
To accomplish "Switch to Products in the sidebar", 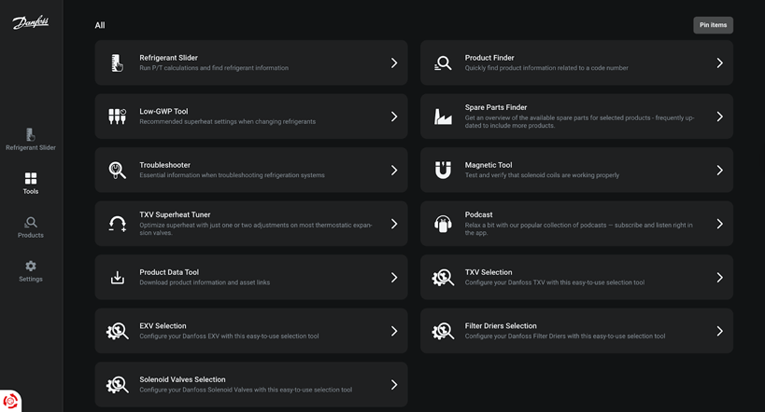I will pyautogui.click(x=31, y=227).
